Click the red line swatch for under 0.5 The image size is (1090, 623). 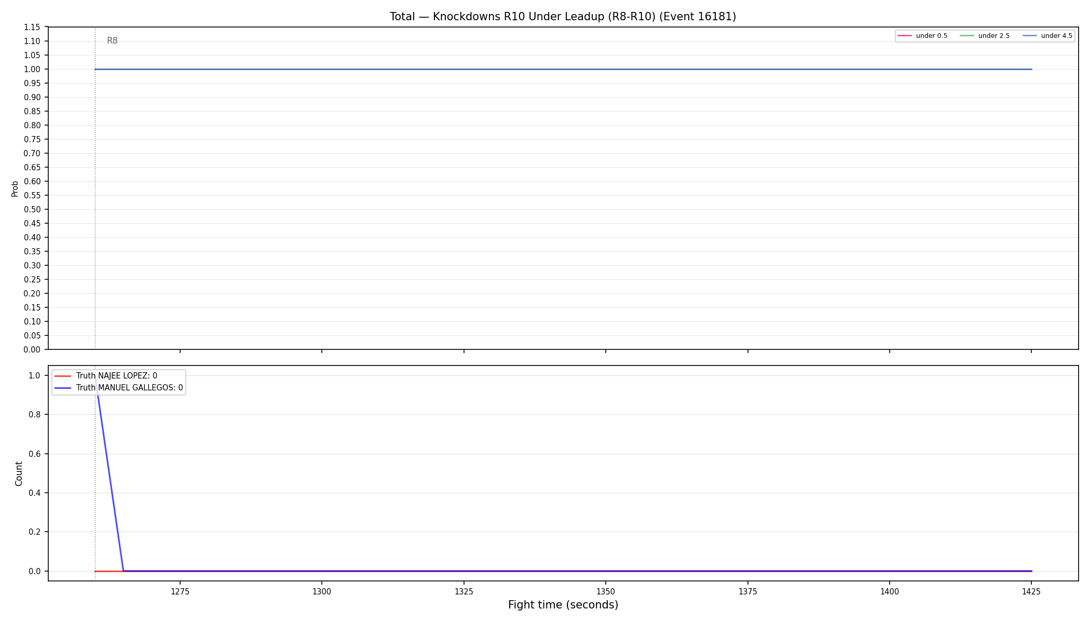(905, 36)
